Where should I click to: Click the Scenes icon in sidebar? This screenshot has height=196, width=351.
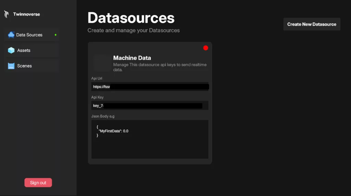(11, 66)
